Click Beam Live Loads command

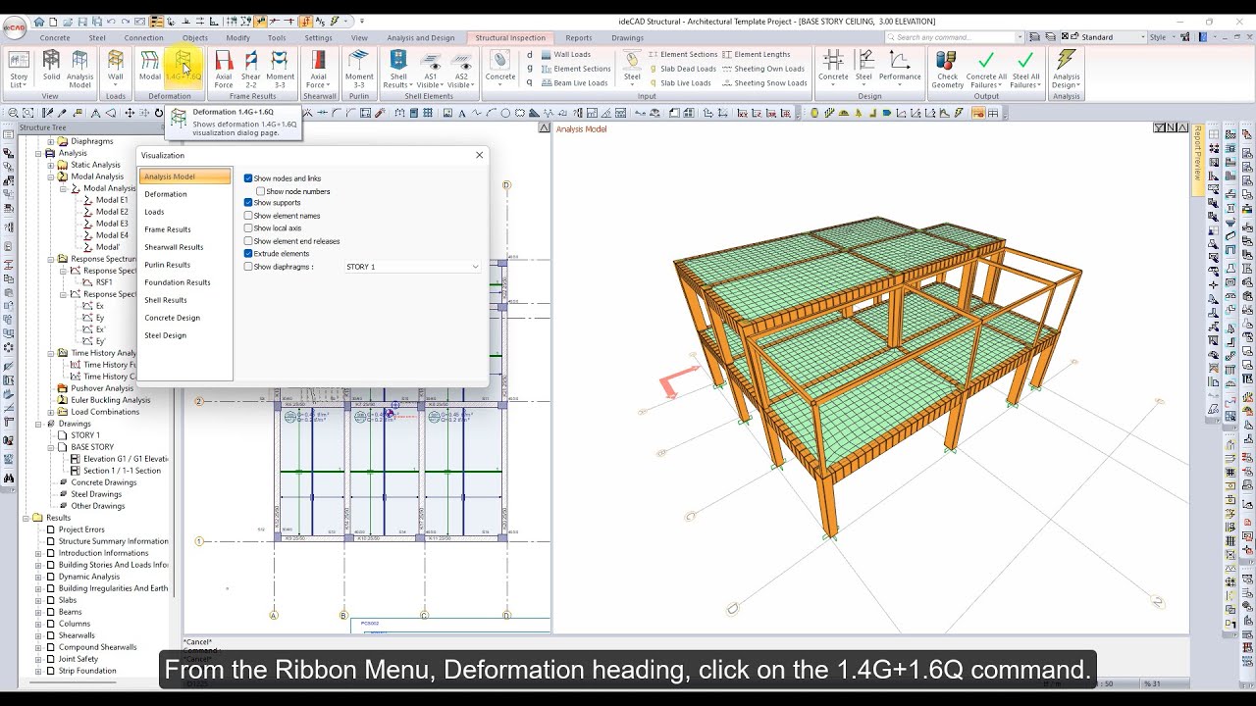(x=574, y=83)
